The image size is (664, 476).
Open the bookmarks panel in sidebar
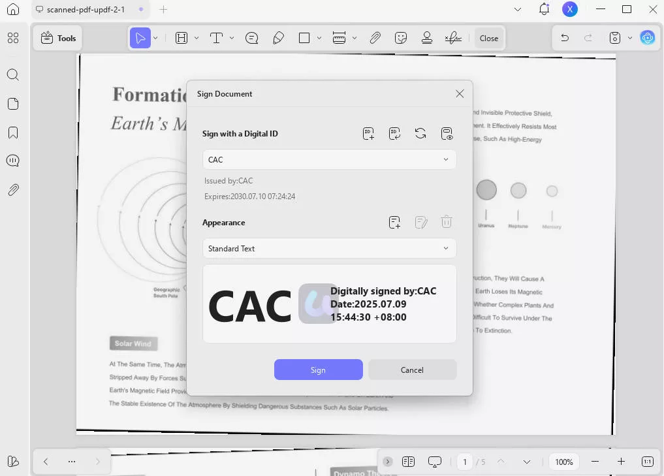click(x=13, y=133)
